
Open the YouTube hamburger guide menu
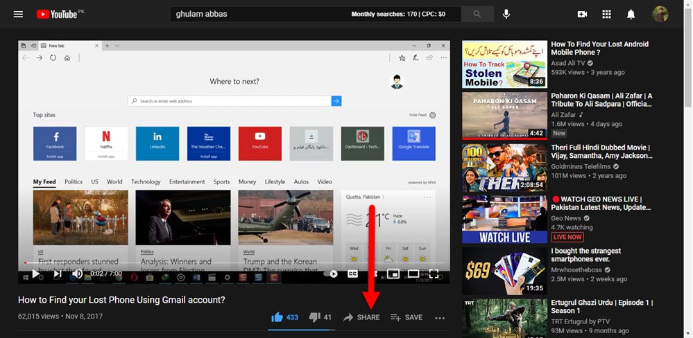pos(18,14)
